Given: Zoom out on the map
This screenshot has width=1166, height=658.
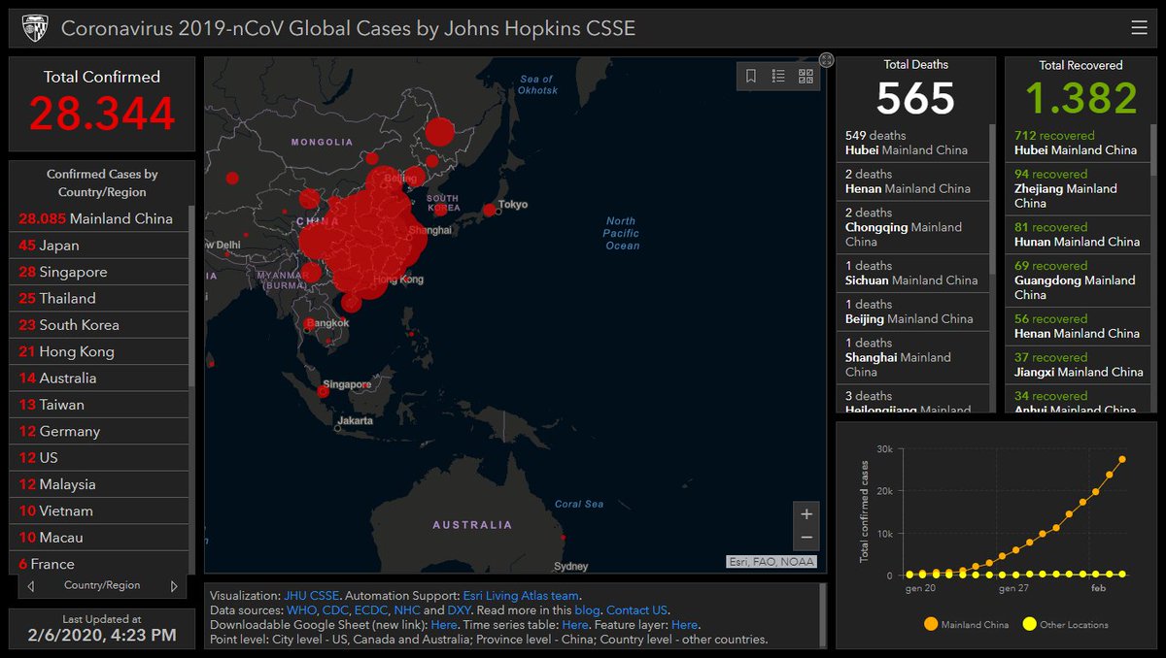Looking at the screenshot, I should point(806,538).
